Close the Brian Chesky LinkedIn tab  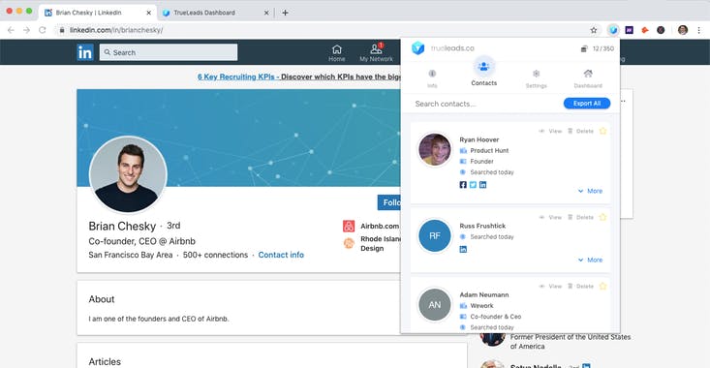pos(148,13)
